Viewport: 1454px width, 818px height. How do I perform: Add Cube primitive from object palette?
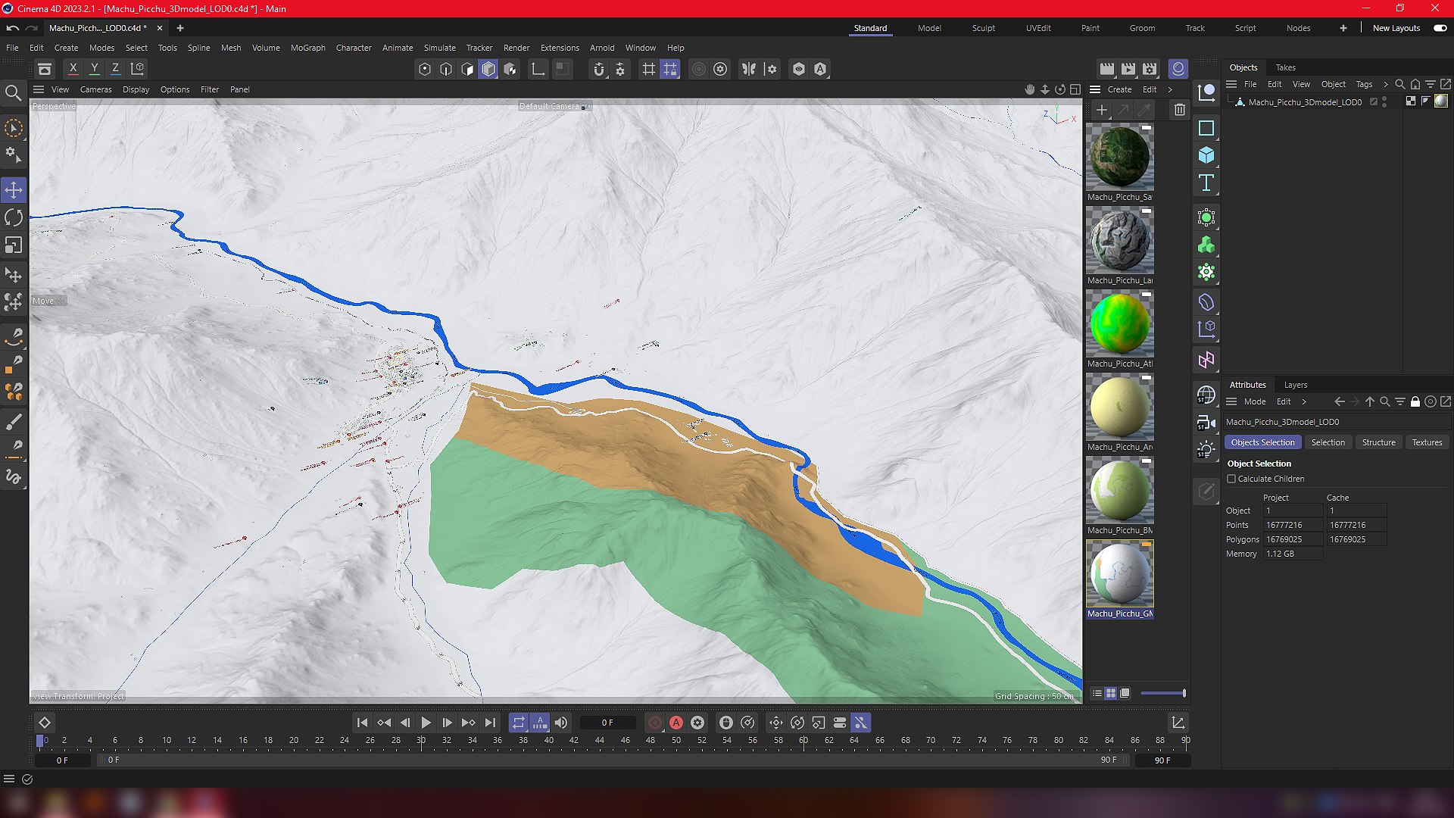pyautogui.click(x=1206, y=155)
